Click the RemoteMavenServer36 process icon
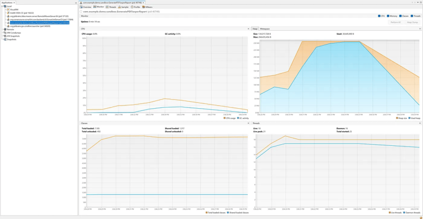Viewport: 423px width, 219px height. (7, 16)
